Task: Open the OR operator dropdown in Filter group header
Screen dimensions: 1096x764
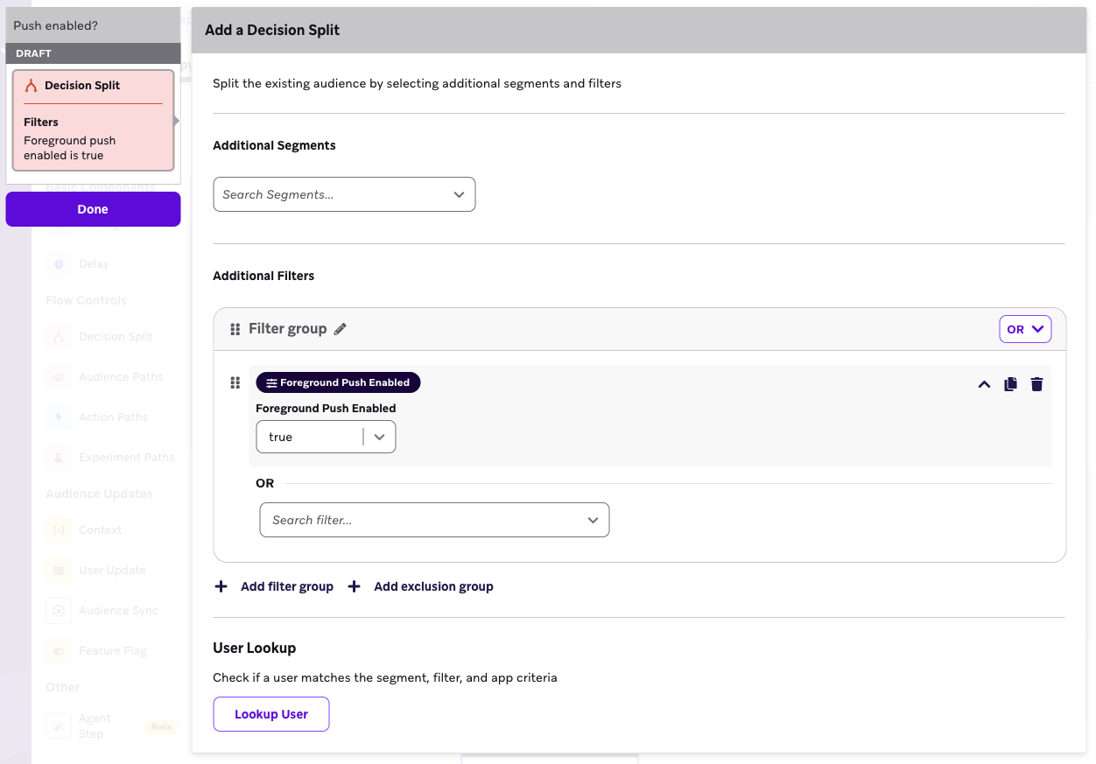Action: click(x=1025, y=329)
